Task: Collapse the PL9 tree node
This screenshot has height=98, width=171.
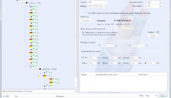Action: (38, 76)
